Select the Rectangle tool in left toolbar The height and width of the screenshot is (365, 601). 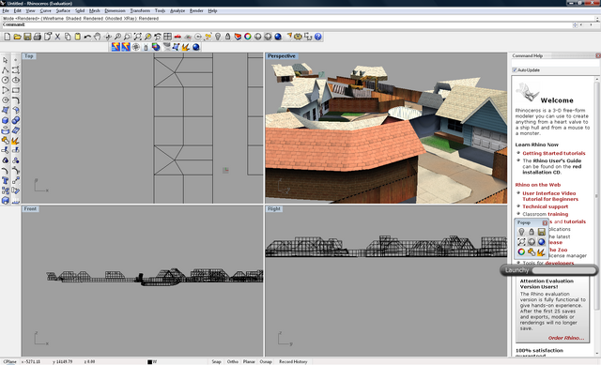[x=16, y=90]
